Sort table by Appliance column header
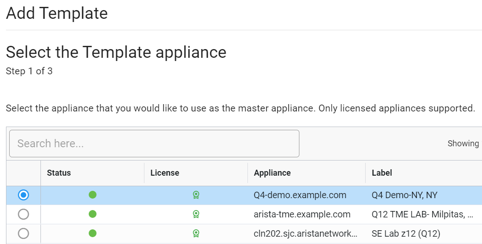This screenshot has width=482, height=244. click(x=272, y=173)
